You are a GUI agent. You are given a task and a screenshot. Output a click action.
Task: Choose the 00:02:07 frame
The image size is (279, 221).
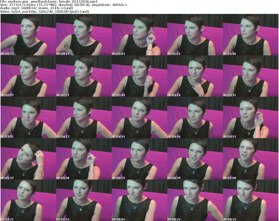coord(28,76)
